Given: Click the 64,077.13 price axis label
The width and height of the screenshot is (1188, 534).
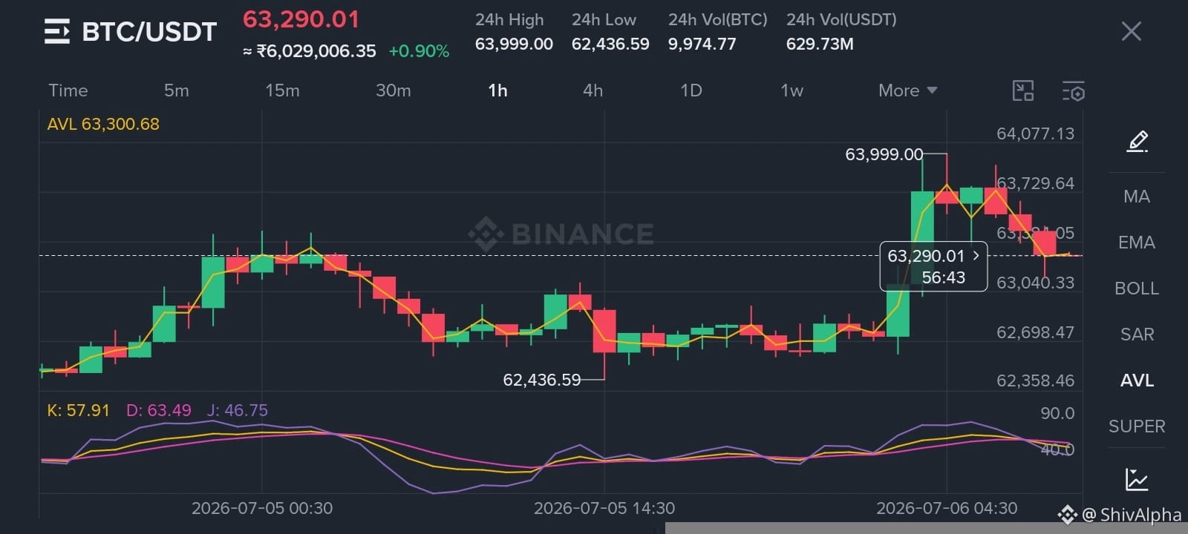Looking at the screenshot, I should pyautogui.click(x=1035, y=133).
